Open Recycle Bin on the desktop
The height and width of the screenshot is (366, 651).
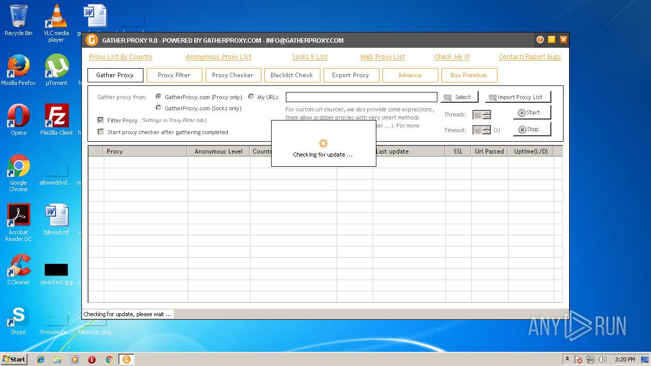(x=18, y=20)
